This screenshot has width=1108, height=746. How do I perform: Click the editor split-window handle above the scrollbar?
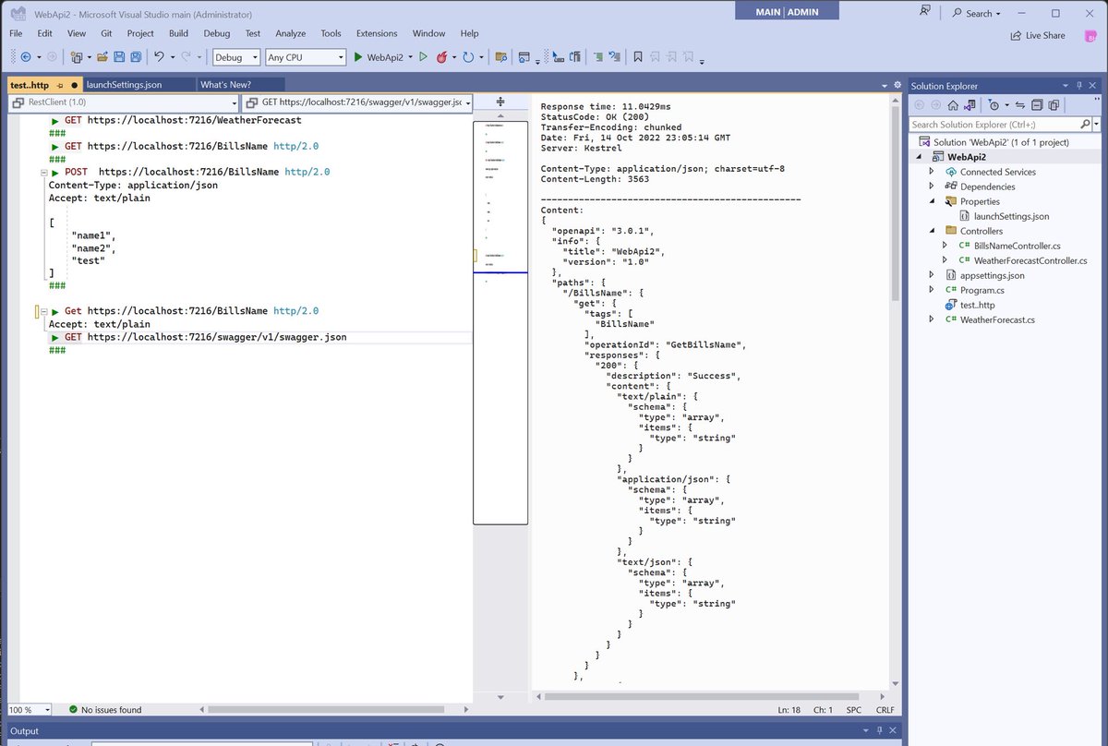click(500, 102)
